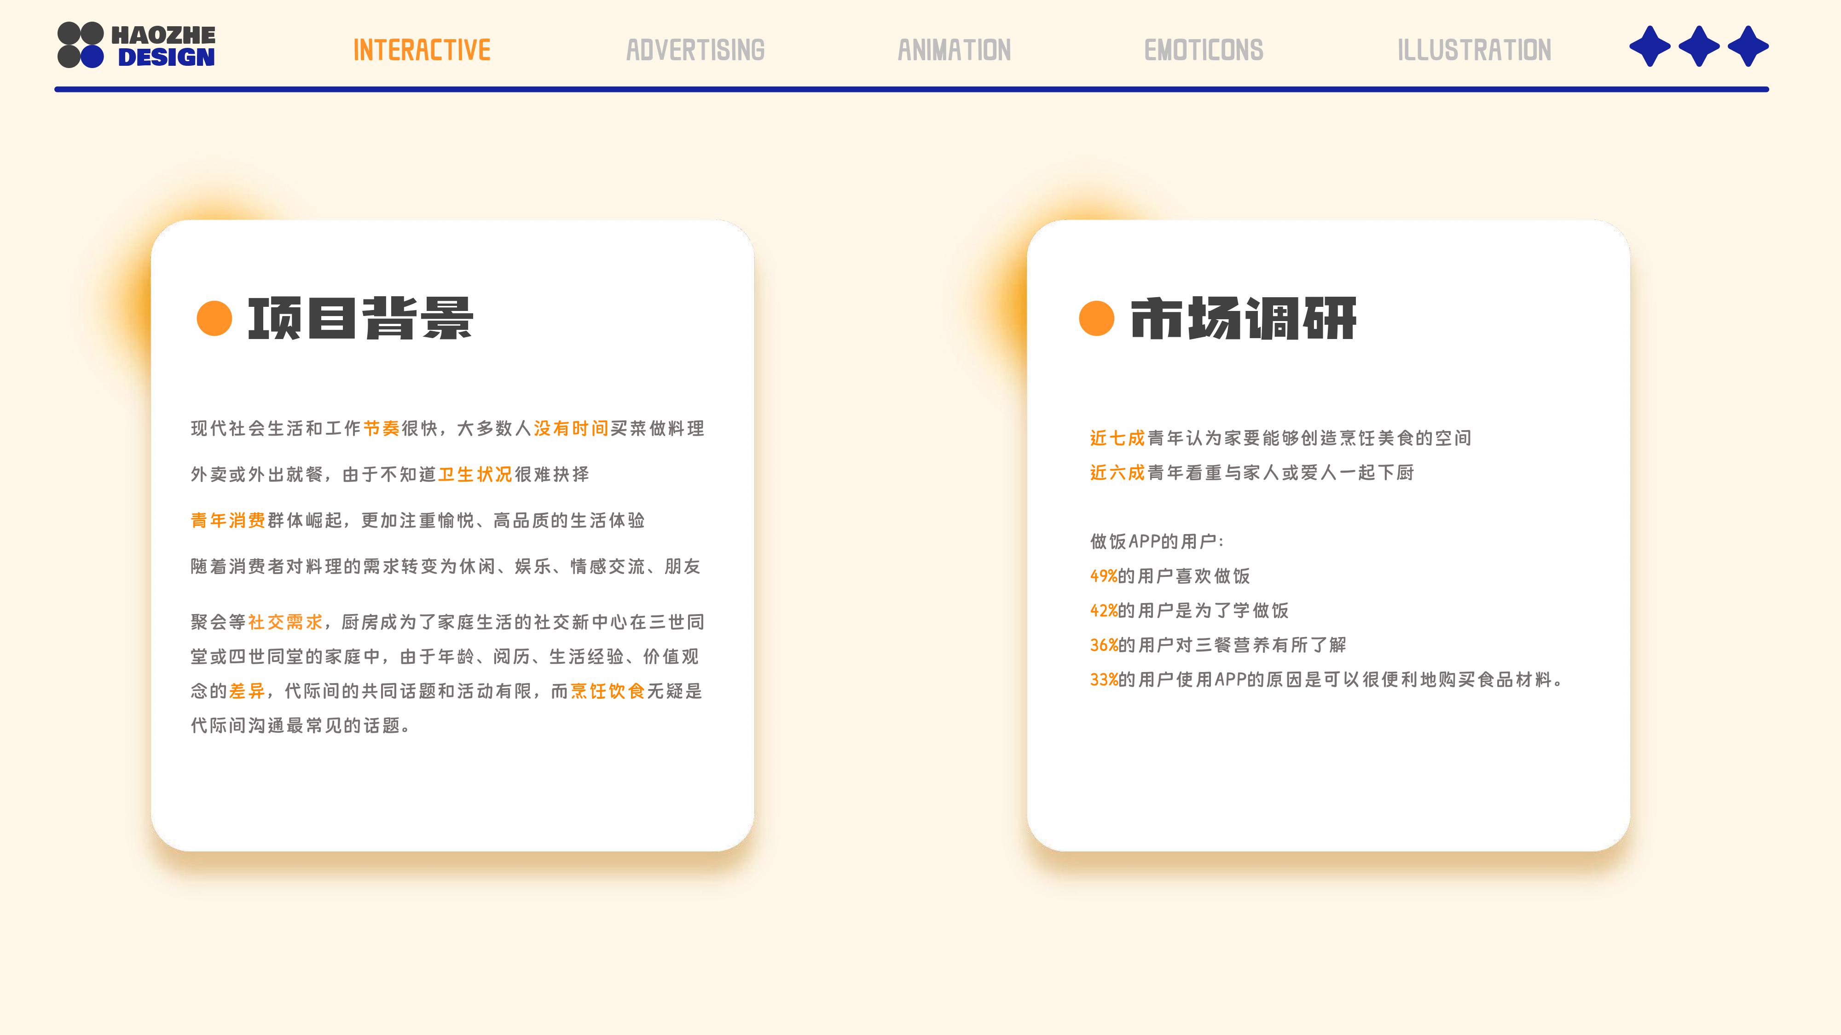Open the INTERACTIVE tab
The width and height of the screenshot is (1841, 1035).
422,50
